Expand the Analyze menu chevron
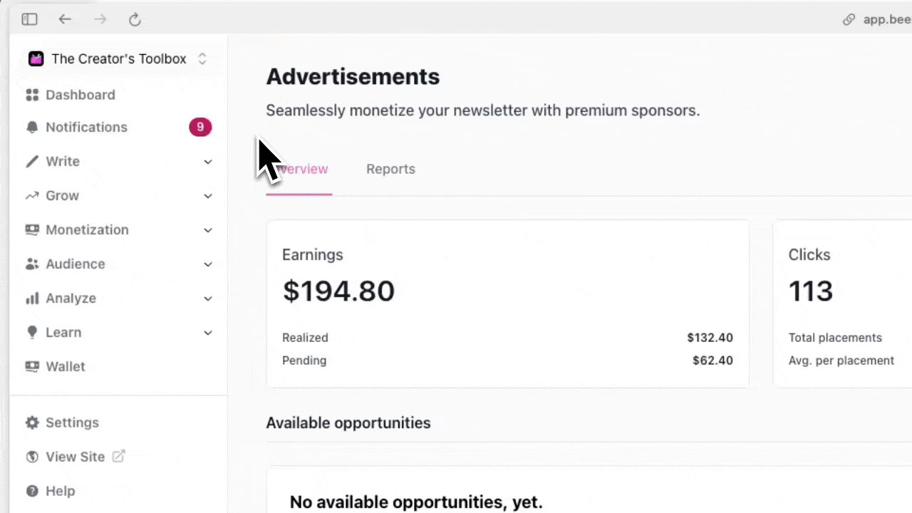The width and height of the screenshot is (912, 513). (207, 299)
